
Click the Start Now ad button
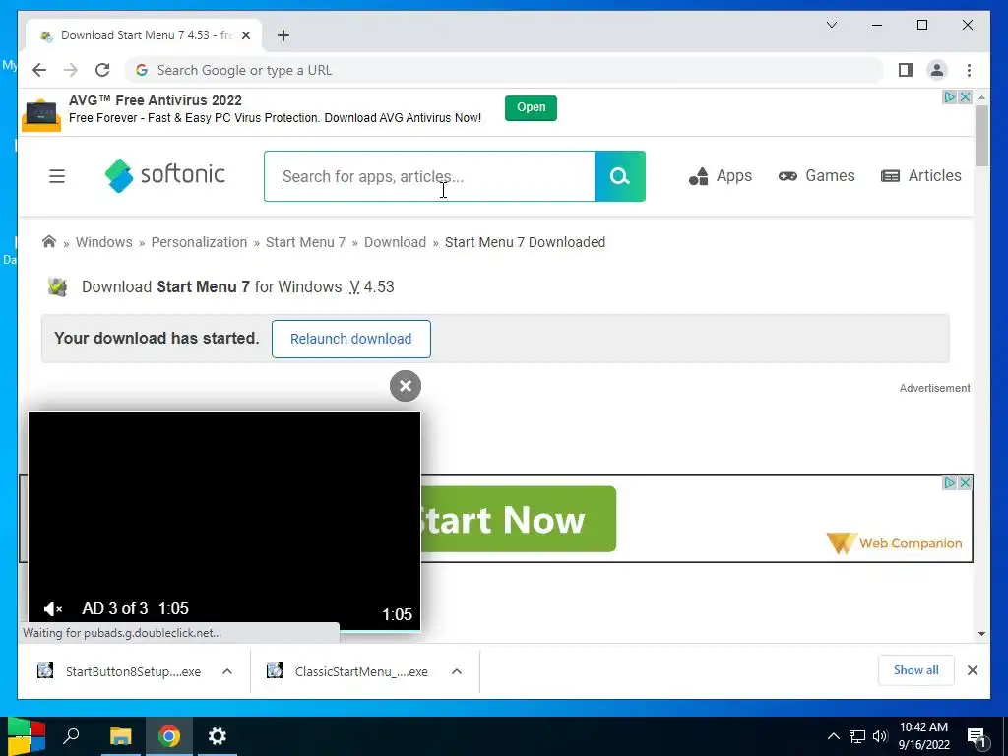point(518,519)
